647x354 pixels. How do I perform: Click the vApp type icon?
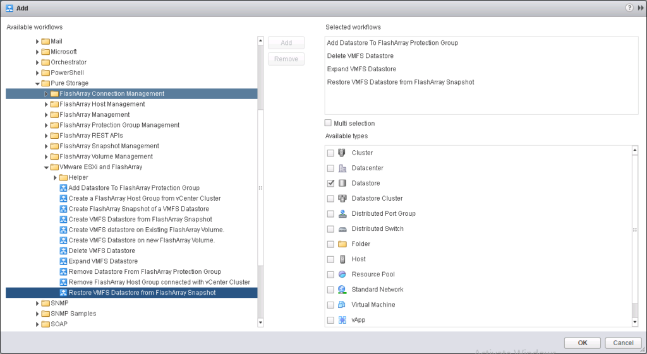(x=342, y=320)
